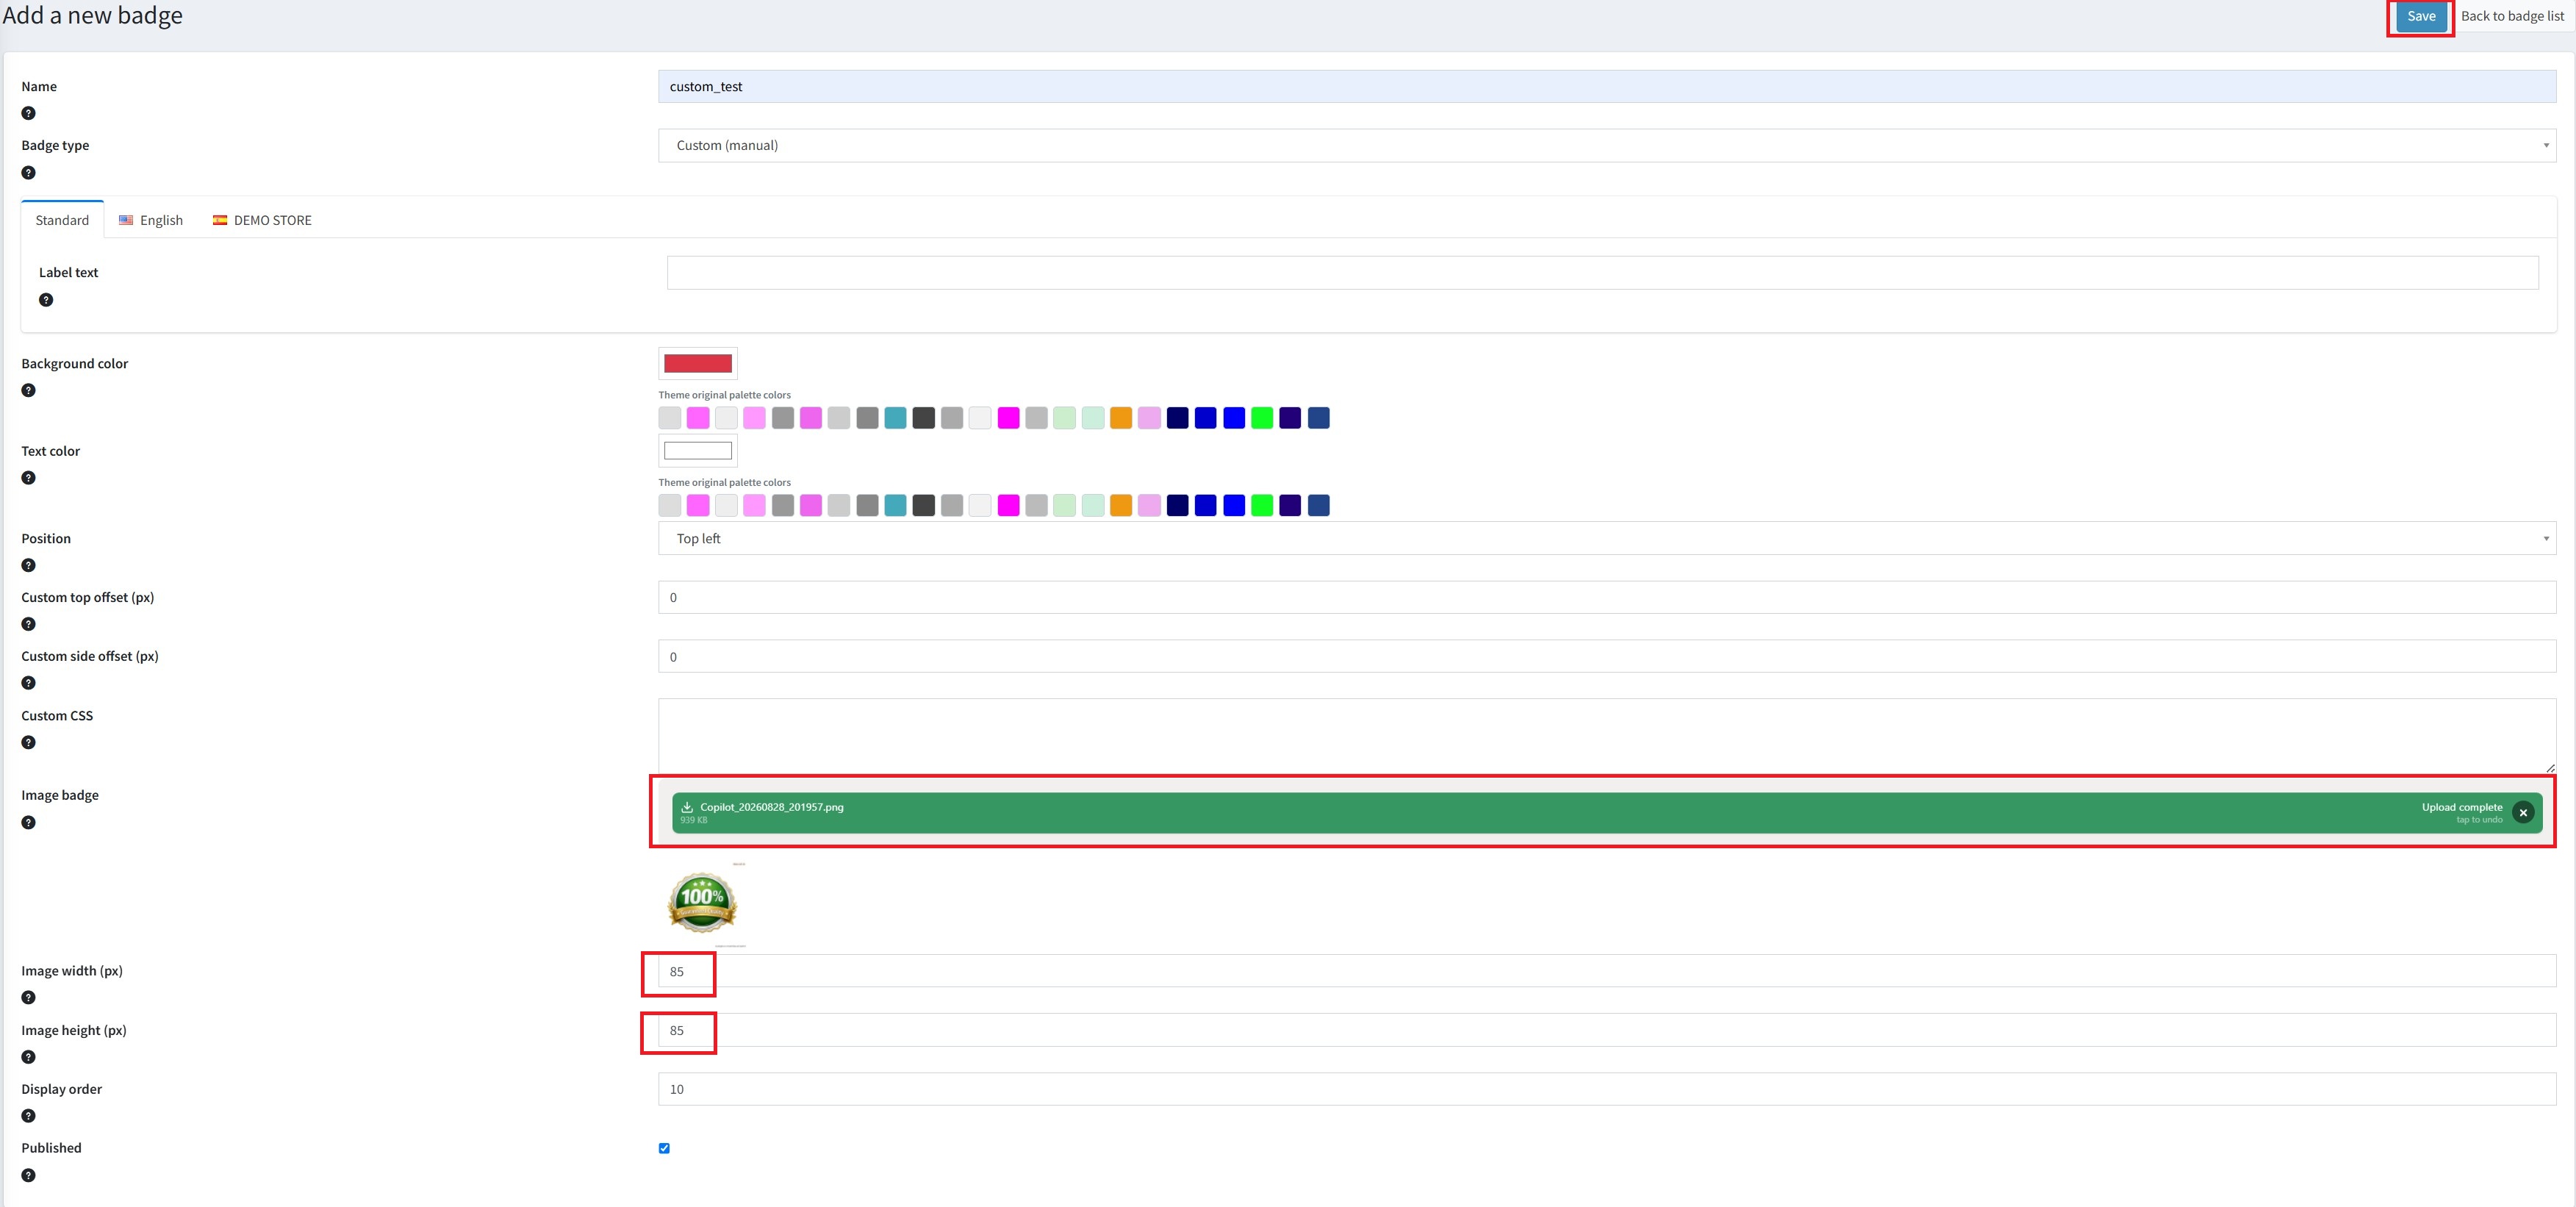Click the Display order field showing 10
Image resolution: width=2576 pixels, height=1207 pixels.
[x=1607, y=1089]
